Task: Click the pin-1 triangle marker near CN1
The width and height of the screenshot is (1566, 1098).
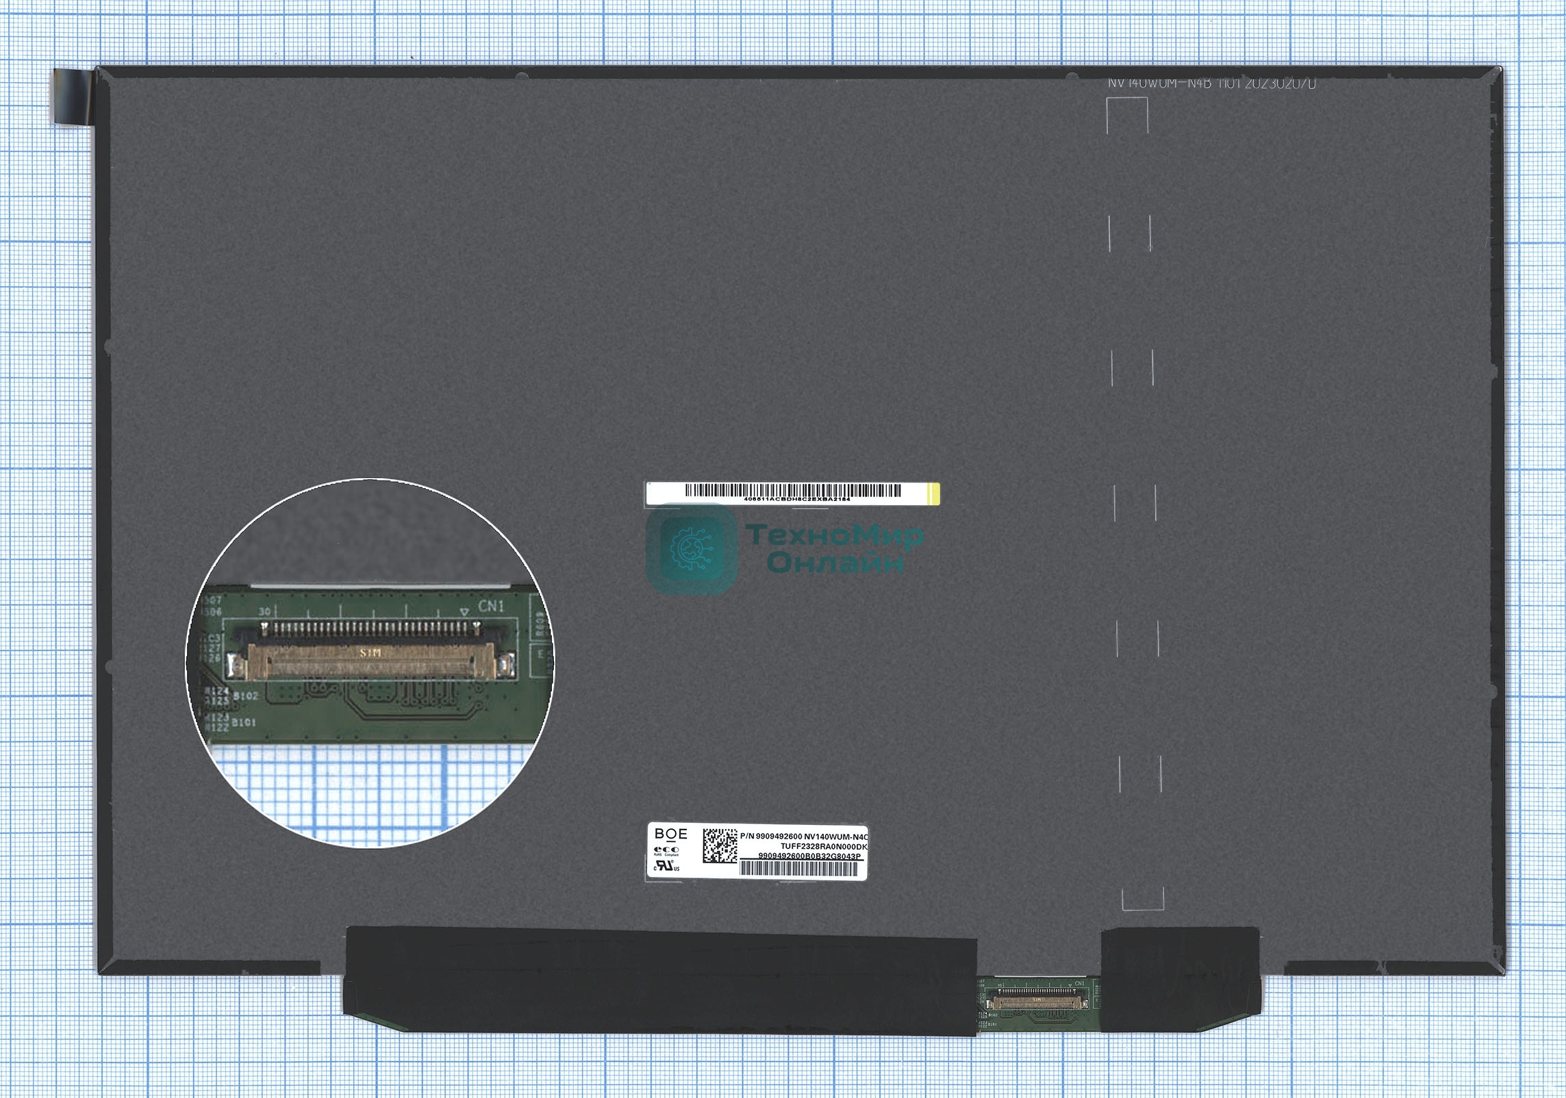Action: point(464,611)
